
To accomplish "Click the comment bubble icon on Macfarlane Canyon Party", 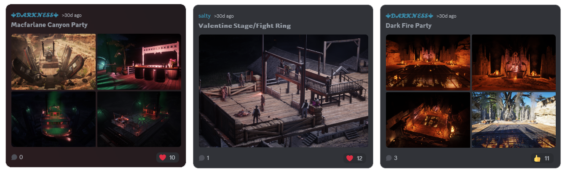I will [14, 157].
